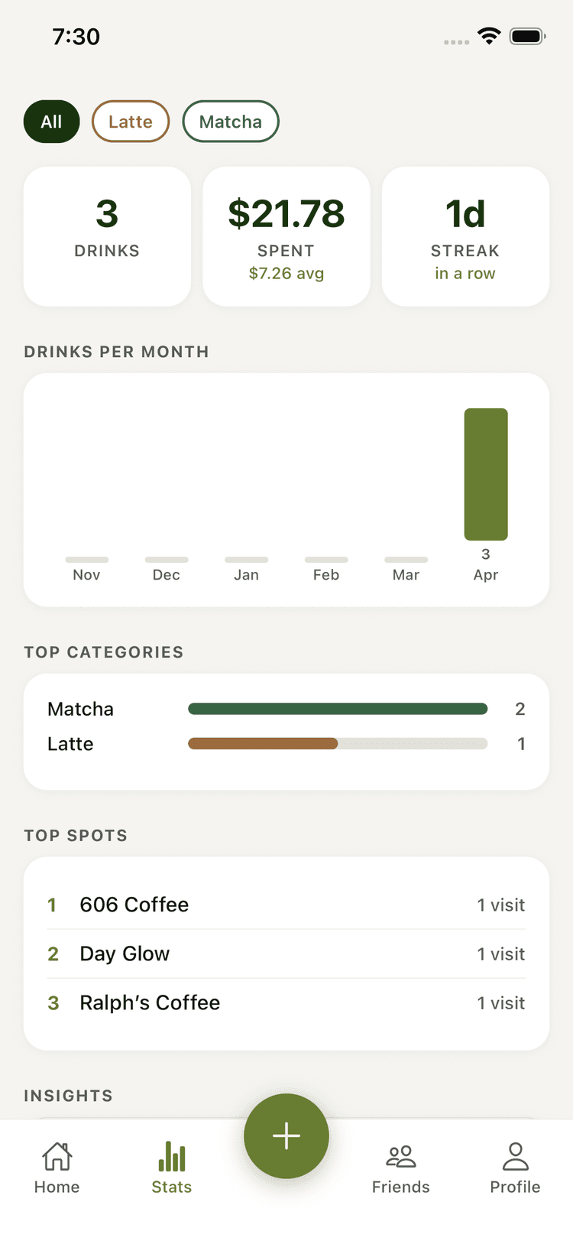Select the Latte category progress bar
The image size is (573, 1241).
coord(338,743)
